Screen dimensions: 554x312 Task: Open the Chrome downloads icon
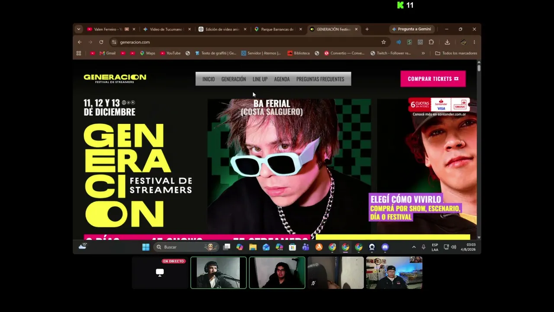447,42
